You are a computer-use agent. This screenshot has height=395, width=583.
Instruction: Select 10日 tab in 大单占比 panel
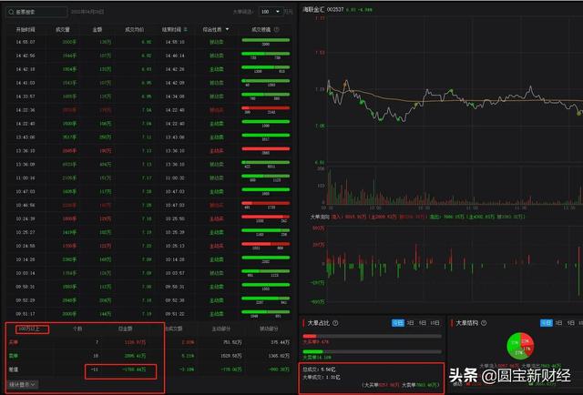point(435,323)
